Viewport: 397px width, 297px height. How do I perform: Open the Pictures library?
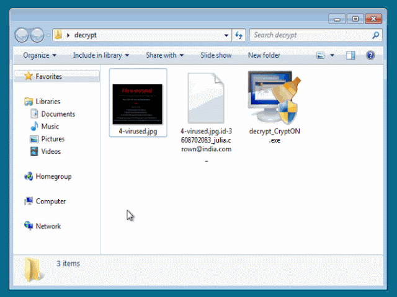(53, 139)
